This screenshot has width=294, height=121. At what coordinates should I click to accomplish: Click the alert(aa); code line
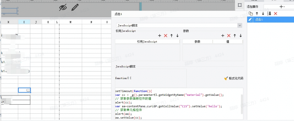tap(124, 114)
